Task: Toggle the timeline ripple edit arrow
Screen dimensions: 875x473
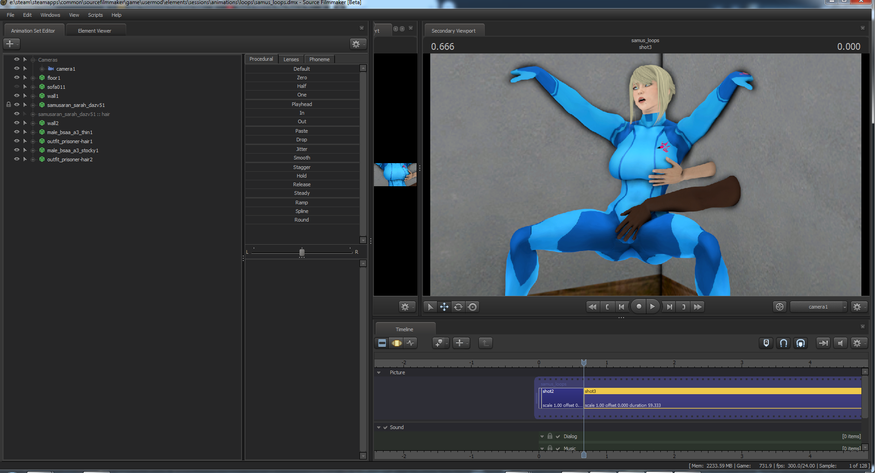Action: [x=823, y=343]
